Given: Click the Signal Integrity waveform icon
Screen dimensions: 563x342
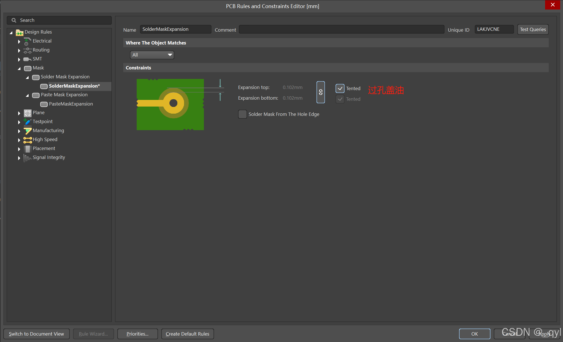Looking at the screenshot, I should (27, 158).
